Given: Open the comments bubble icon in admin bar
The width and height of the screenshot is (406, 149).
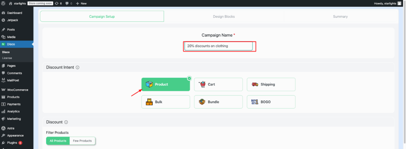Looking at the screenshot, I should [67, 4].
